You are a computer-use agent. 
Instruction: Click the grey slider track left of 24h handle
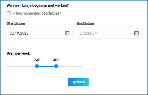[x=21, y=66]
